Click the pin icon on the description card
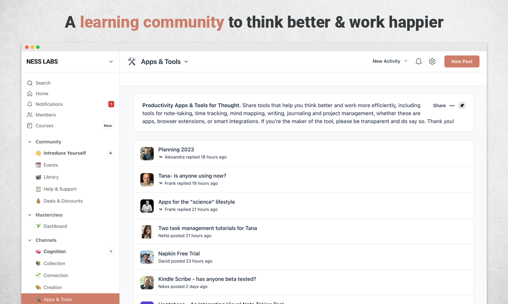The height and width of the screenshot is (304, 508). tap(462, 106)
